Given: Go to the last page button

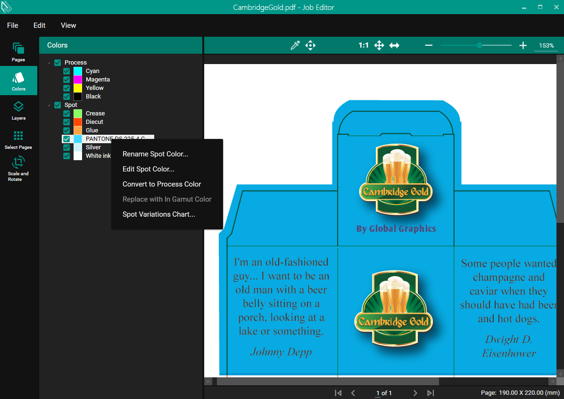Looking at the screenshot, I should click(x=431, y=393).
